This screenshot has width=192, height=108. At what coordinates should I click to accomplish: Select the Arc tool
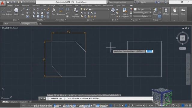tap(23, 12)
